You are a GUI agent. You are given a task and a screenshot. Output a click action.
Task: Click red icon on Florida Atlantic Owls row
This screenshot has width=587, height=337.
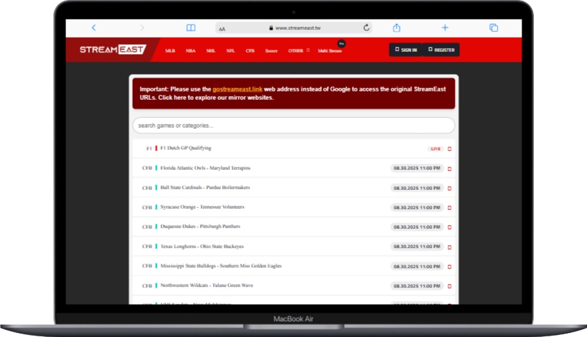[450, 169]
